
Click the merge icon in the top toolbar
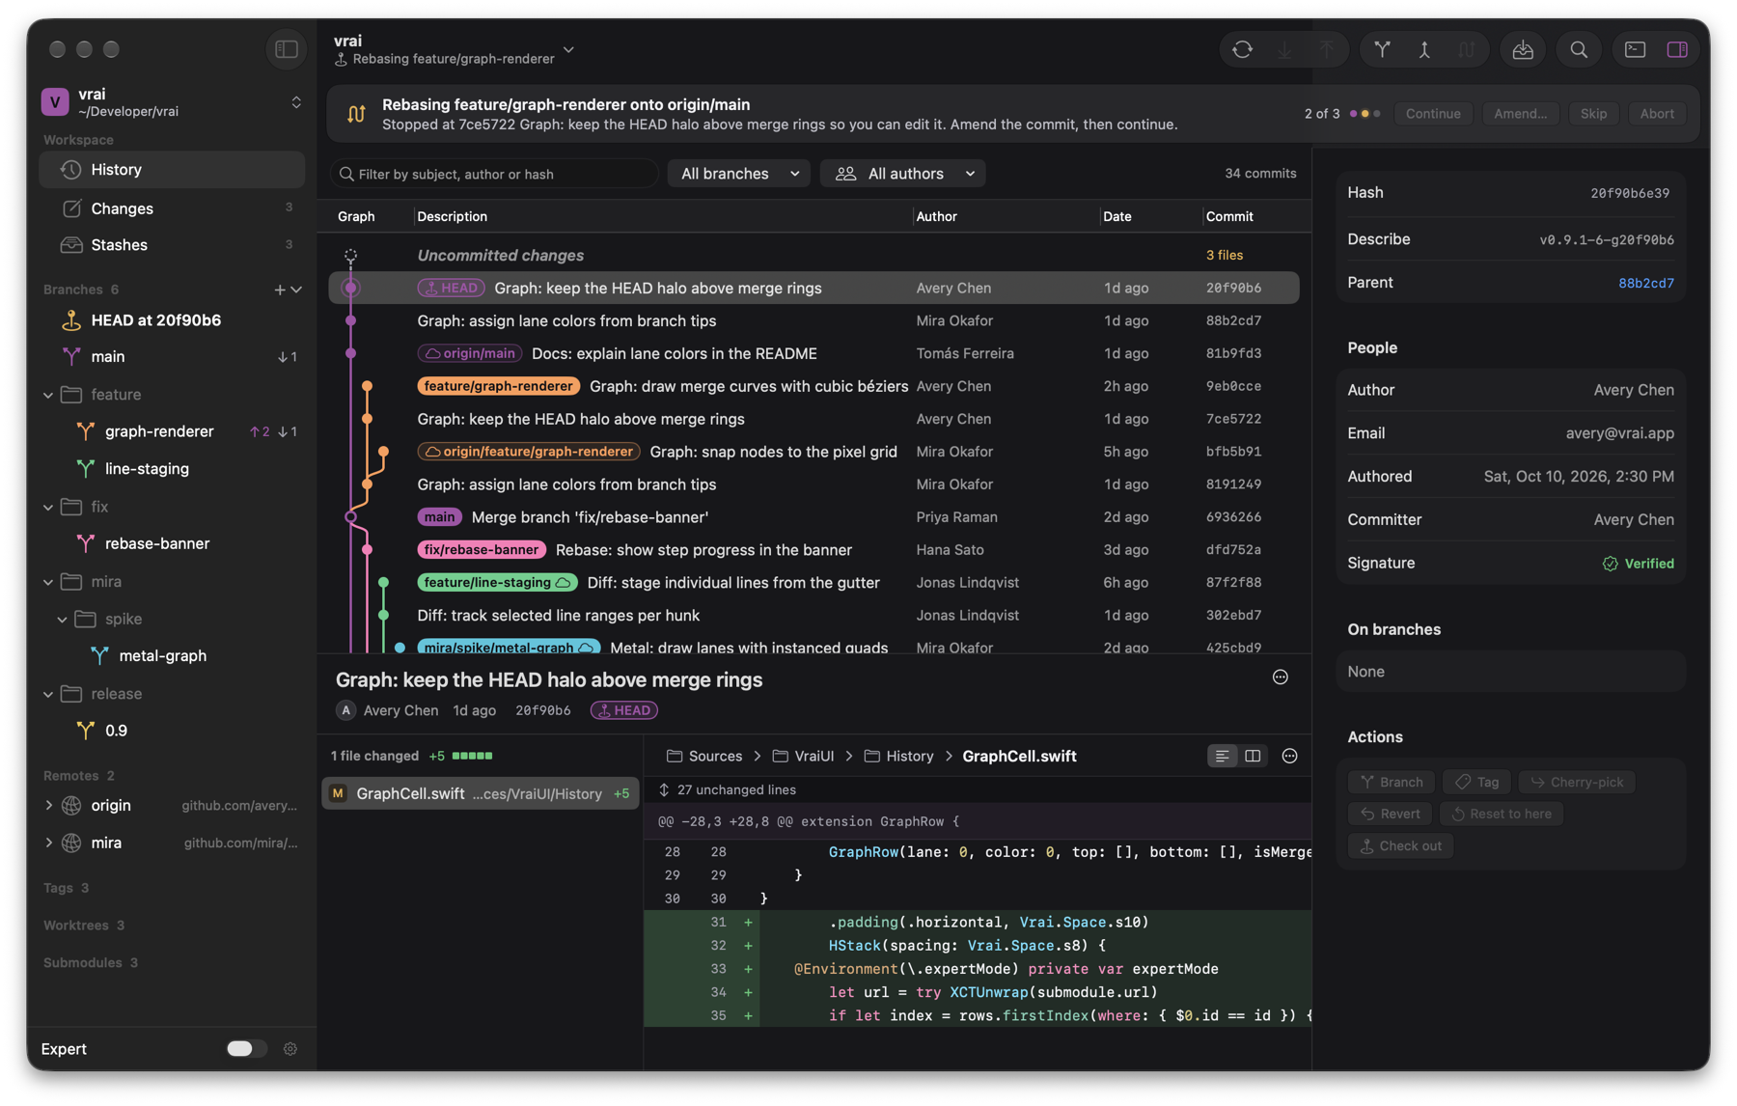[1424, 49]
